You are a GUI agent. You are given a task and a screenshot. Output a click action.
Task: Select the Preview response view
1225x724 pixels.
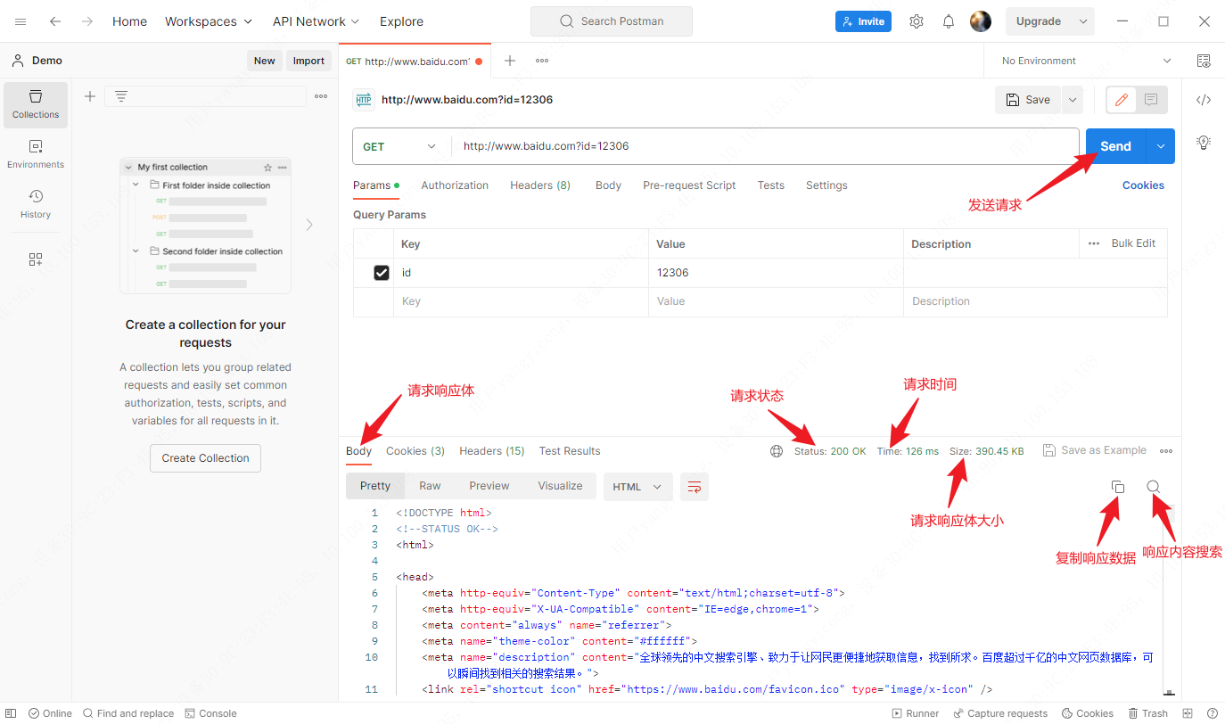tap(489, 486)
